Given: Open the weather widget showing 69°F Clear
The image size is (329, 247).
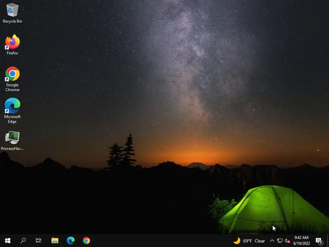Looking at the screenshot, I should (x=249, y=241).
